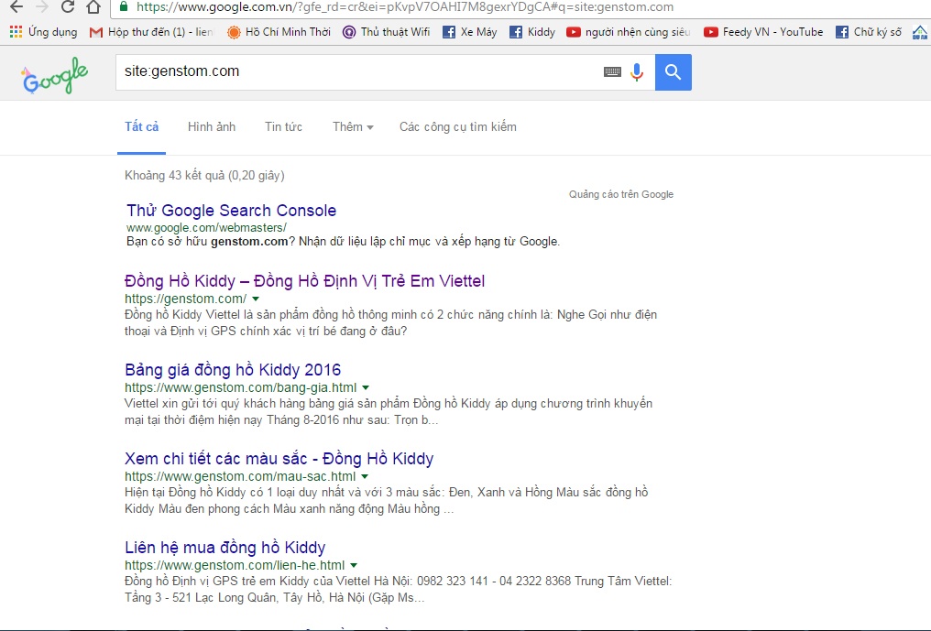Viewport: 931px width, 631px height.
Task: Open người nhện cùng siêu YouTube bookmark
Action: pos(629,32)
